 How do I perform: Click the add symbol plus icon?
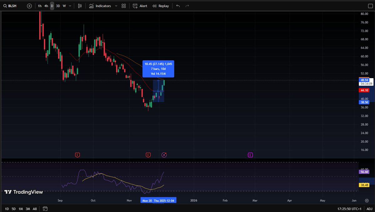[29, 6]
